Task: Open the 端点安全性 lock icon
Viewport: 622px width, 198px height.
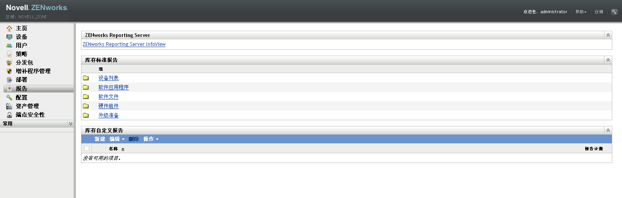Action: pyautogui.click(x=9, y=115)
